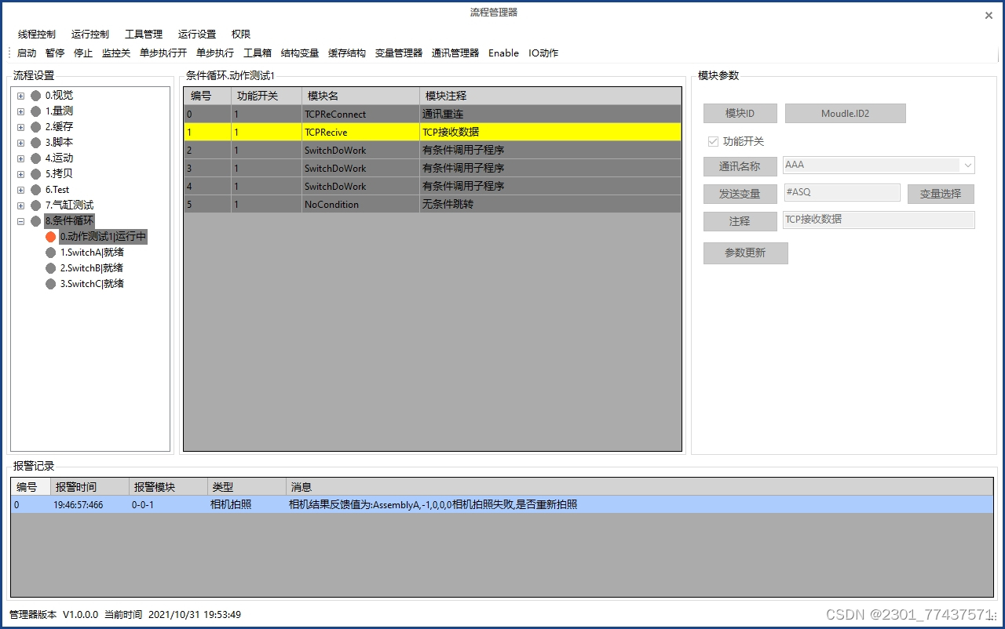This screenshot has width=1005, height=629.
Task: Expand the 3.脚本 tree node
Action: pyautogui.click(x=20, y=143)
